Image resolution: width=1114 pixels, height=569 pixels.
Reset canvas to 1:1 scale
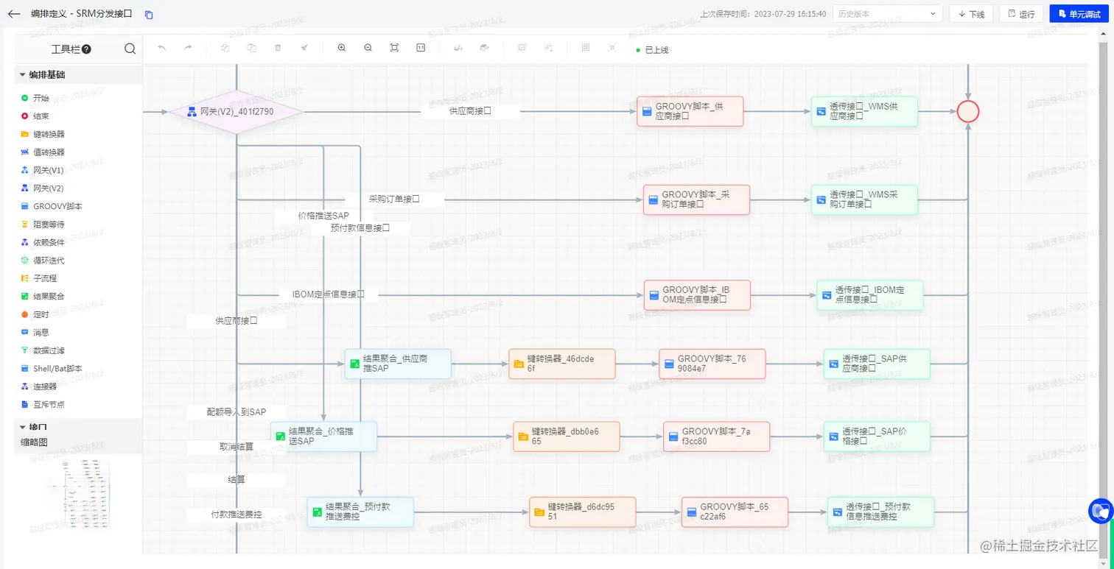click(x=421, y=48)
